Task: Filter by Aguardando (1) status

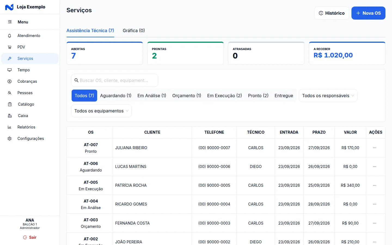Action: pyautogui.click(x=116, y=96)
